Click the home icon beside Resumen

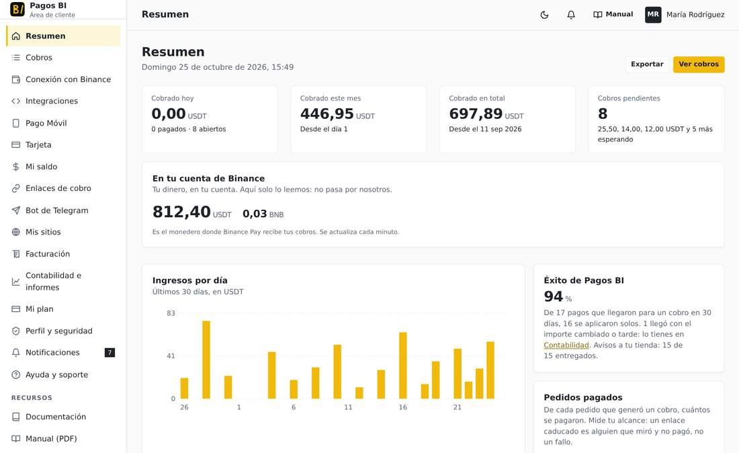(x=16, y=36)
